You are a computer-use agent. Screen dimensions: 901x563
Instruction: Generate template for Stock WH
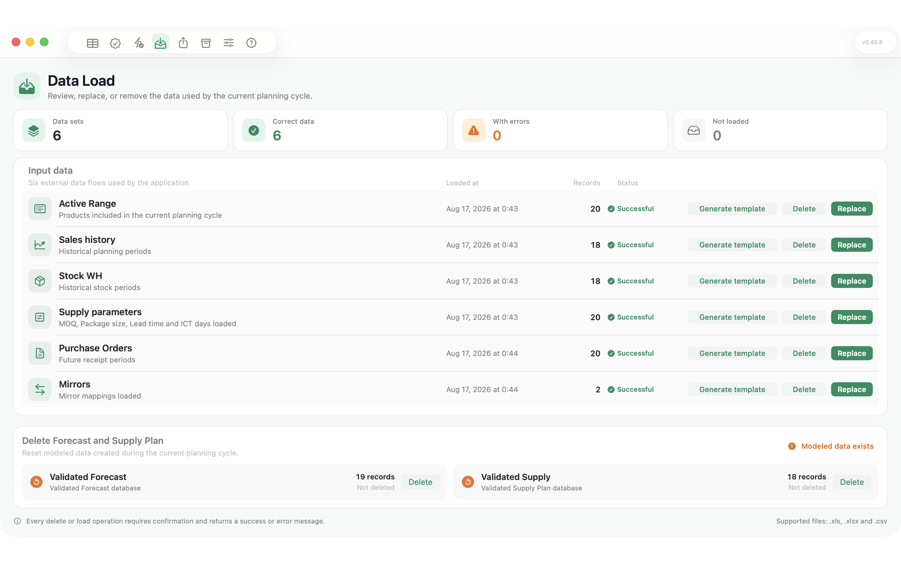[x=732, y=281]
